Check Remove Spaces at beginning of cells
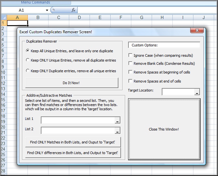Screen dimensions: 218x176 click(130, 72)
